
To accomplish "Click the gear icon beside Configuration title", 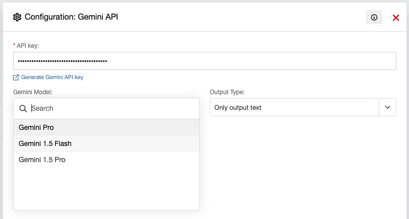I will point(17,17).
